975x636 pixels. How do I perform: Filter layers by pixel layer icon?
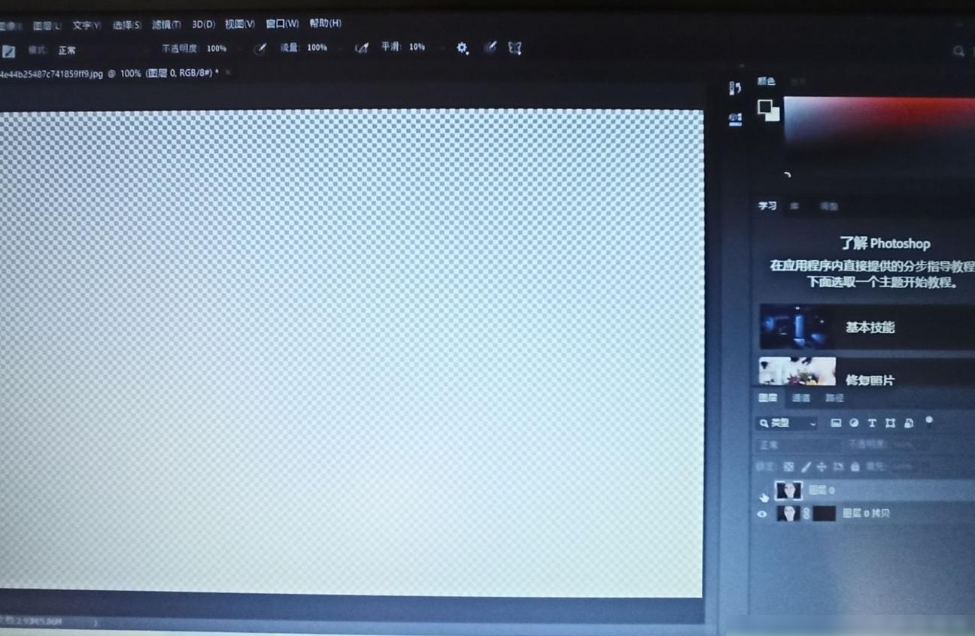pos(836,423)
